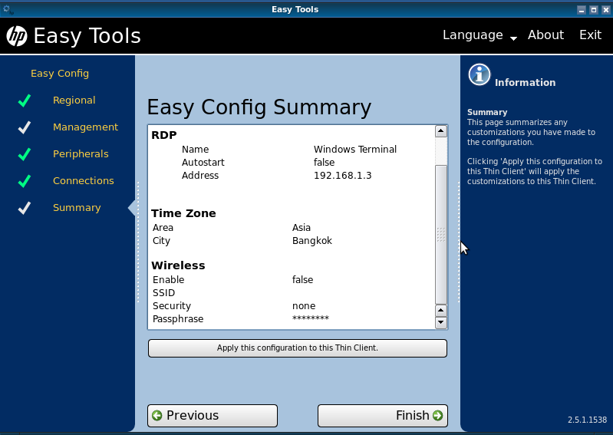Select the Time Zone section heading

183,213
